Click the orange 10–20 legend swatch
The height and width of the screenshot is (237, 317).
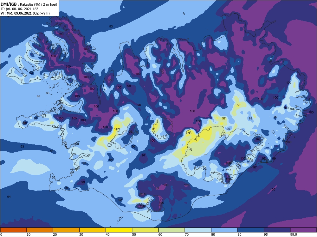click(40, 230)
